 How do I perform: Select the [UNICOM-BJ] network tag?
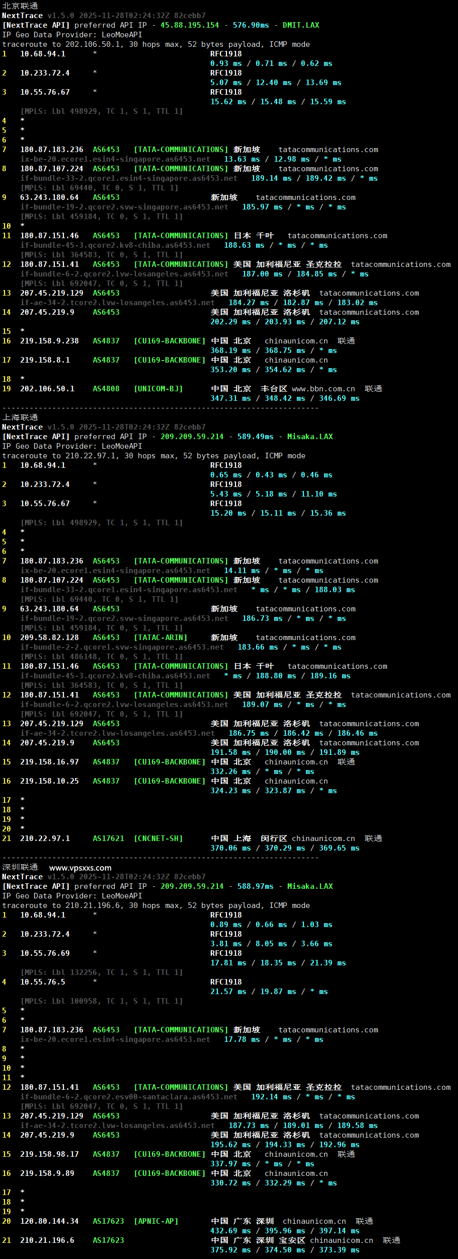(158, 389)
